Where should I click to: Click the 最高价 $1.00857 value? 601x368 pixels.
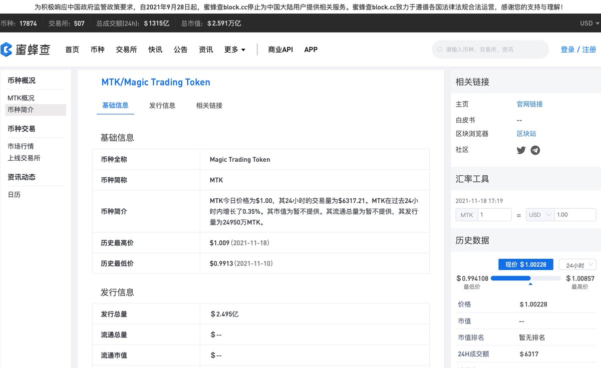tap(580, 278)
